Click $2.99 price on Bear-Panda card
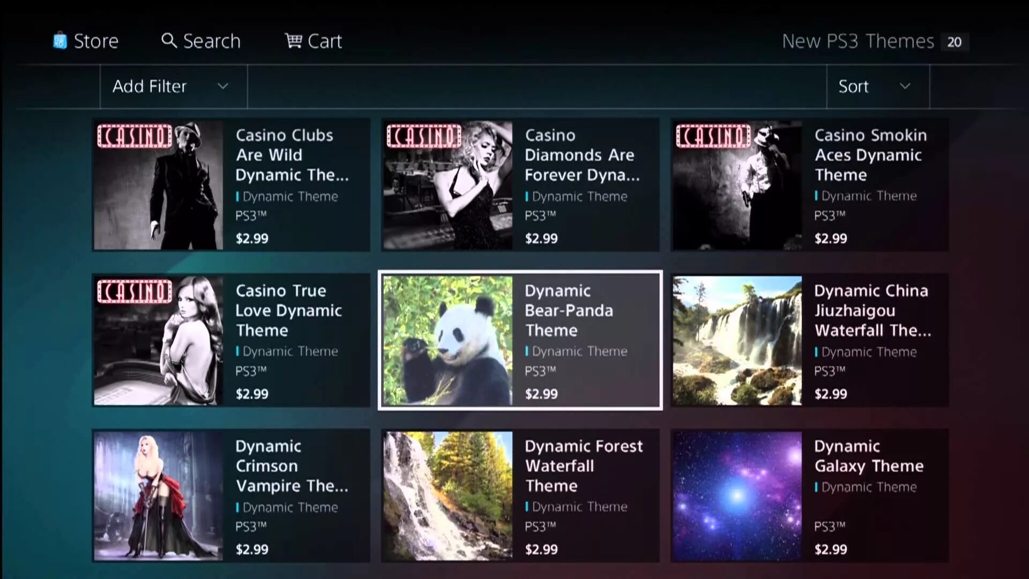 pos(541,394)
